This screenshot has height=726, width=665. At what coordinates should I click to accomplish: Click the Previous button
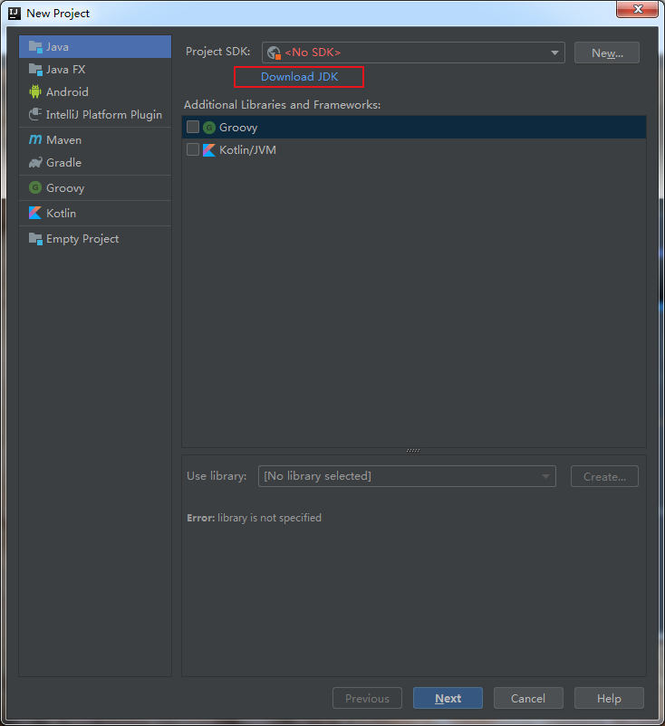[367, 698]
